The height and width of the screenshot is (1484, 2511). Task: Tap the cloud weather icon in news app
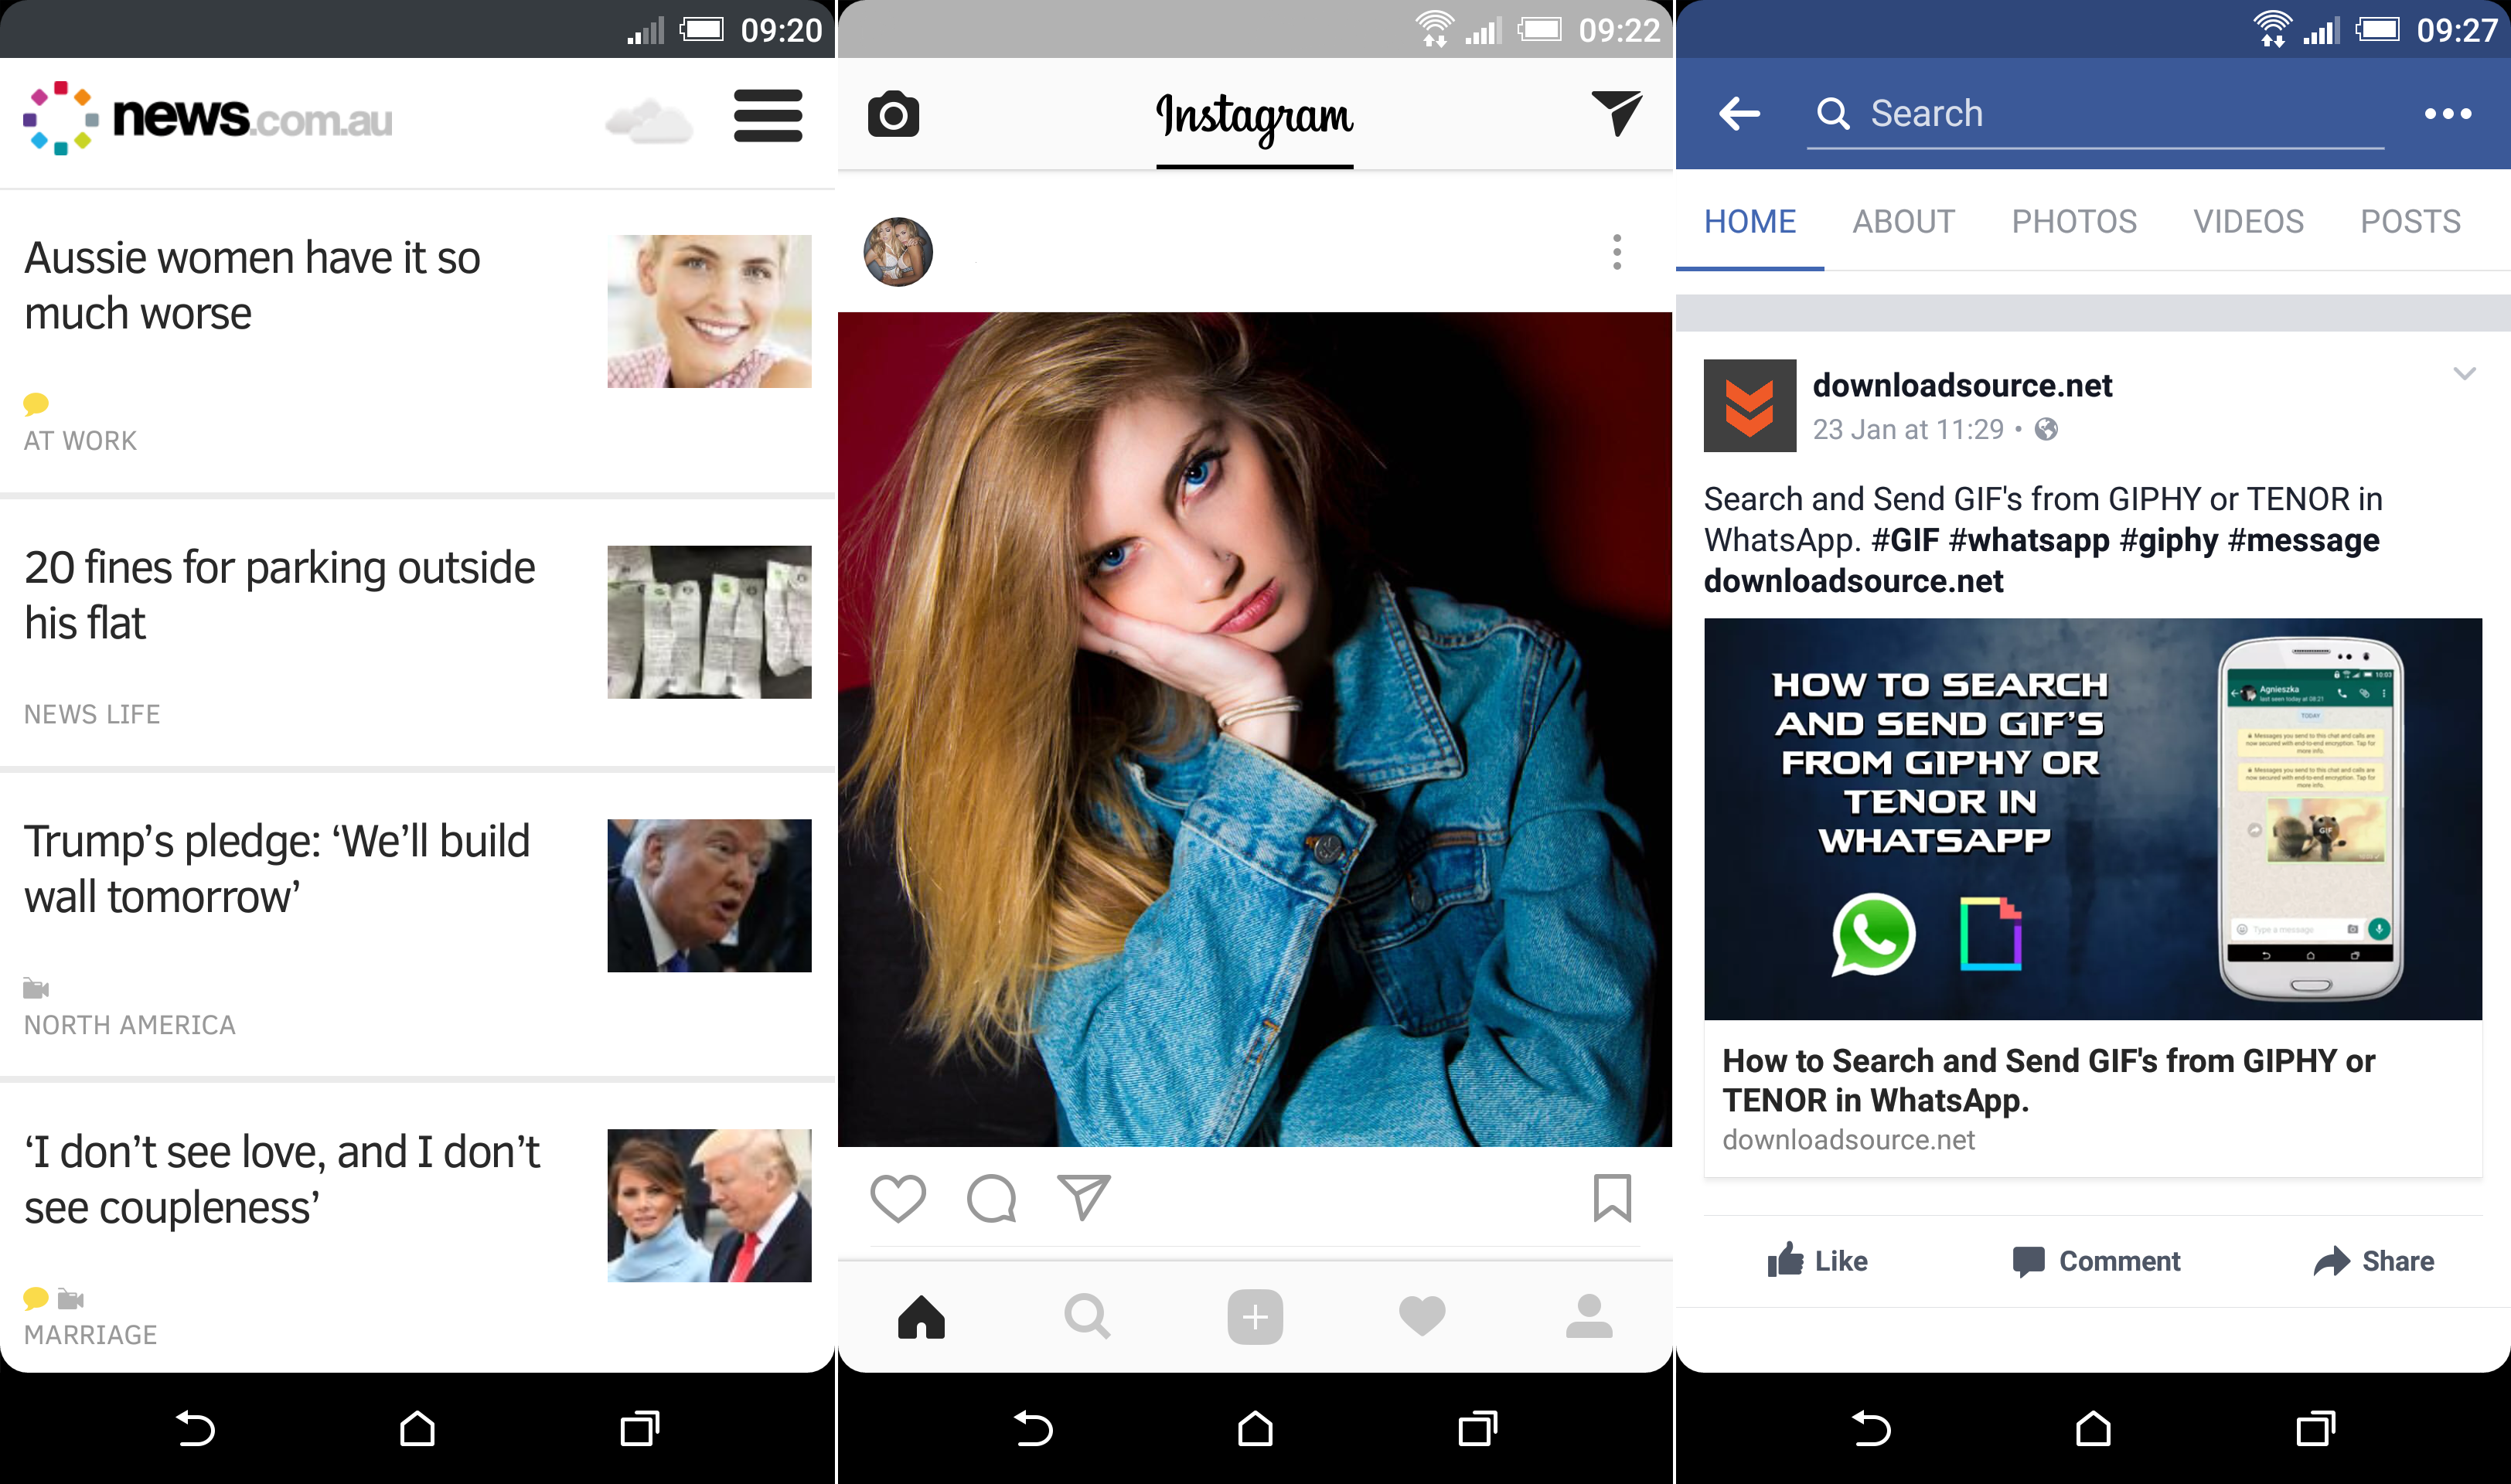(x=648, y=122)
